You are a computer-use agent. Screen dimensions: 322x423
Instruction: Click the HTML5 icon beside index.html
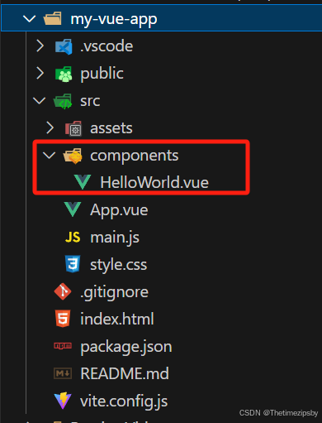pos(63,319)
